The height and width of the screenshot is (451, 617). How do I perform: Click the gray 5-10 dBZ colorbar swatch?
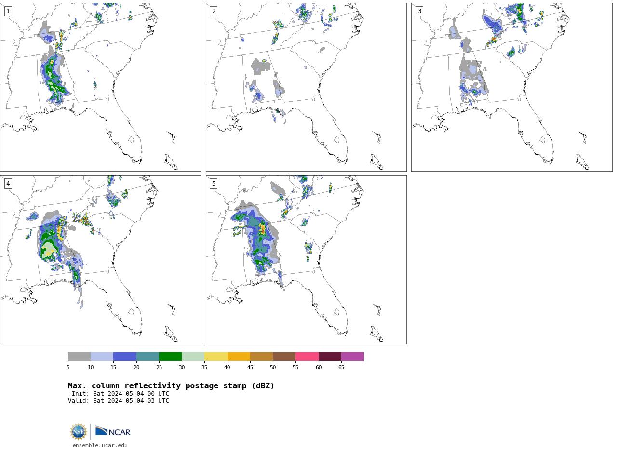[x=79, y=357]
